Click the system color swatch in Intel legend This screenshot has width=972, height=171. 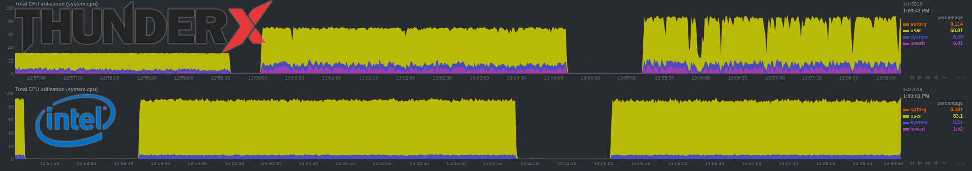[906, 123]
